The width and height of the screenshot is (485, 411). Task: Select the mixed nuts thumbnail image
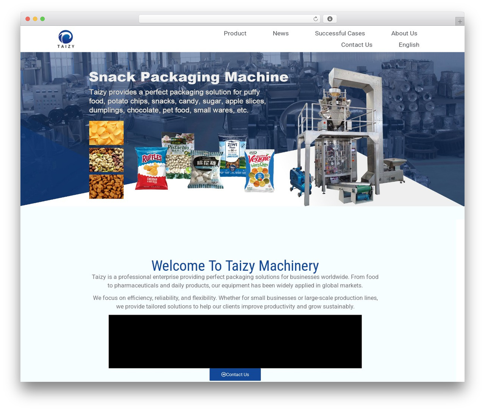coord(106,160)
